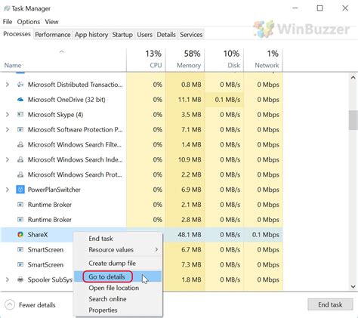Sort by the Network column header
Image resolution: width=358 pixels, height=318 pixels.
click(x=264, y=60)
